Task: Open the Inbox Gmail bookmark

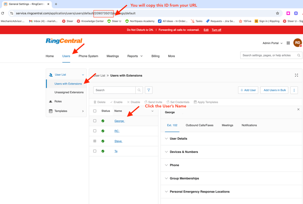Action: pos(43,21)
